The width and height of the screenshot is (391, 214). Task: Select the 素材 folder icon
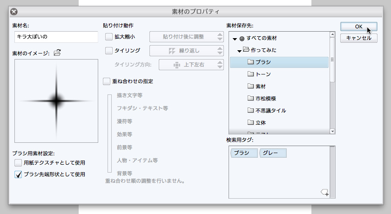pos(250,87)
